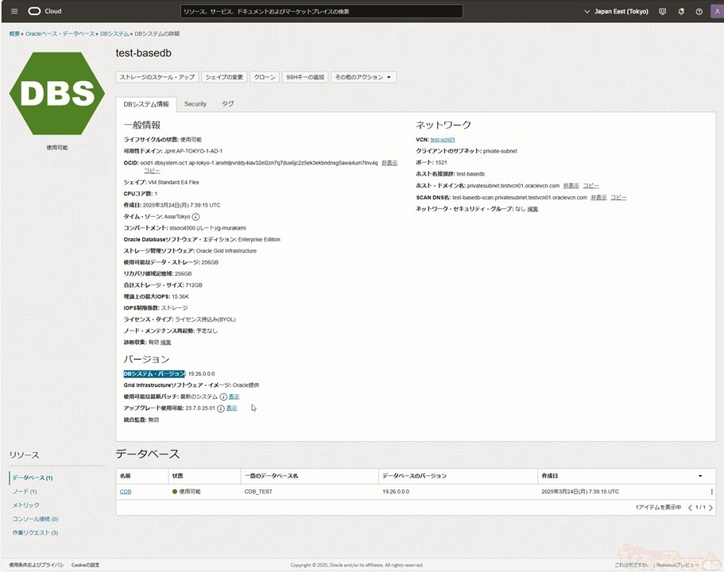
Task: Open the Cloud Shell developer tools icon
Action: [x=663, y=12]
